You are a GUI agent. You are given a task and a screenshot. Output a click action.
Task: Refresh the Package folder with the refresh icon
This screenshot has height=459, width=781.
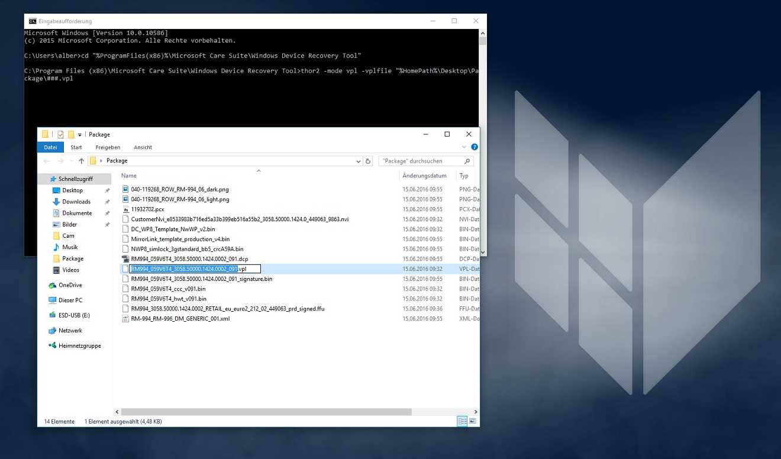[x=367, y=160]
